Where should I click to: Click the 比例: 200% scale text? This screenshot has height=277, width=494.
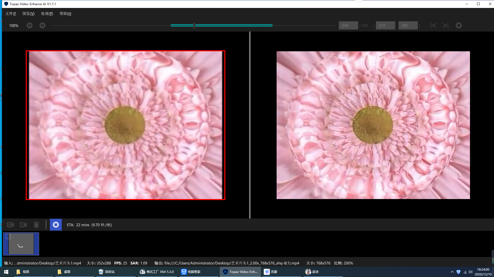click(x=343, y=263)
